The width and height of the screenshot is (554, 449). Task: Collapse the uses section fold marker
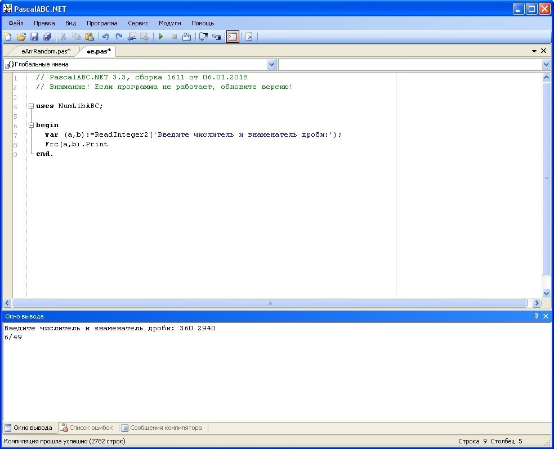click(32, 106)
